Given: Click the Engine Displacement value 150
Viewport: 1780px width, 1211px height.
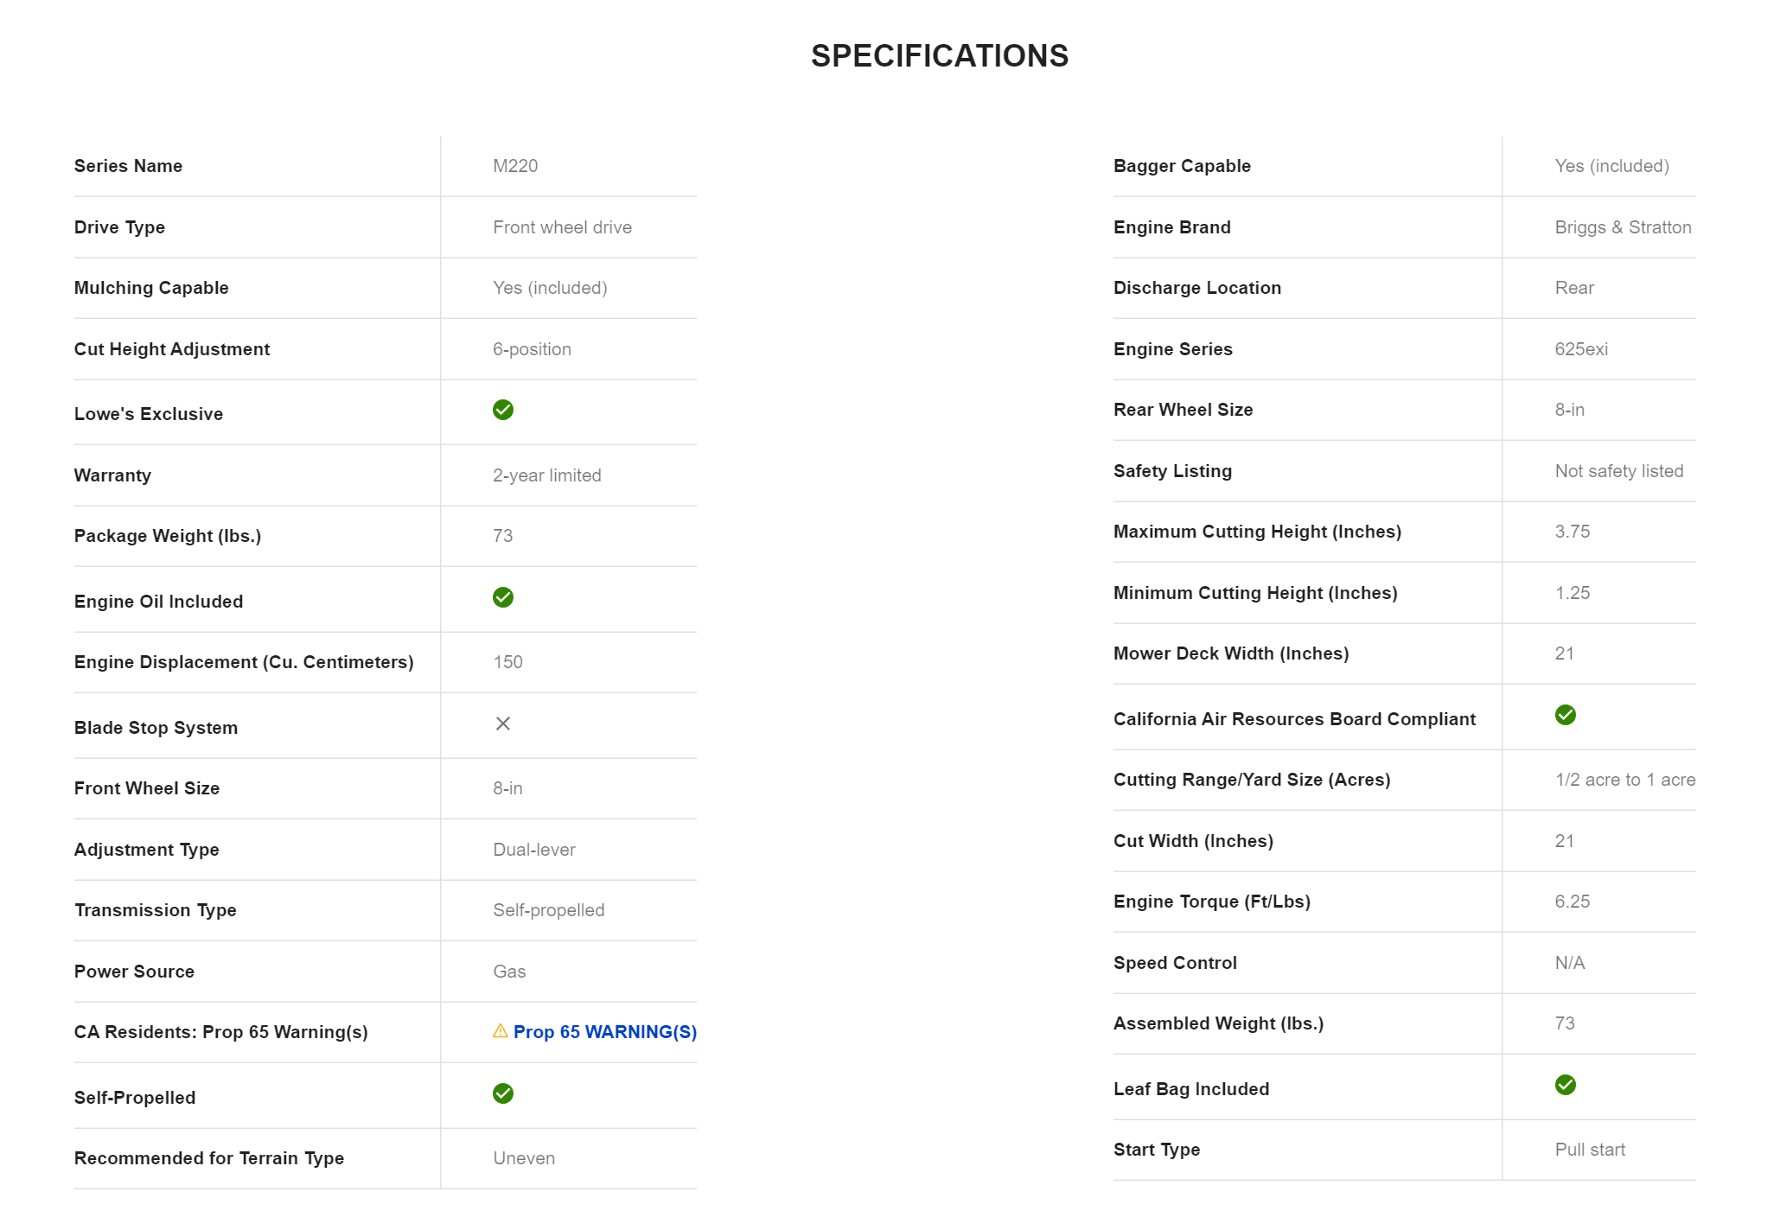Looking at the screenshot, I should (x=507, y=662).
